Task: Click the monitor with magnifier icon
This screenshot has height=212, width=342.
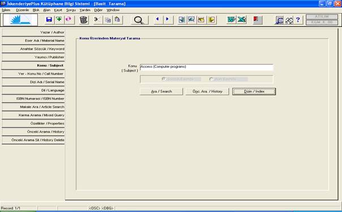Action: click(279, 20)
